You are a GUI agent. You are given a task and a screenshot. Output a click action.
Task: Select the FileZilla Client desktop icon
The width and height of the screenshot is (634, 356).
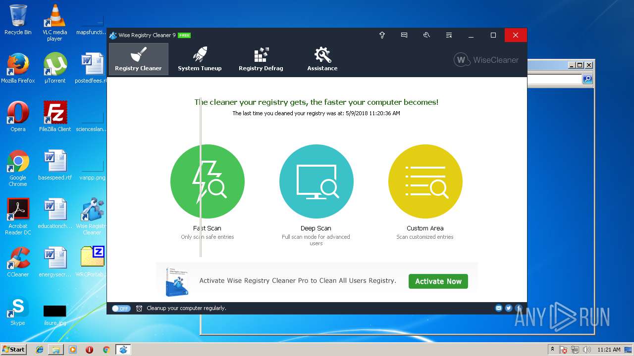pos(55,117)
